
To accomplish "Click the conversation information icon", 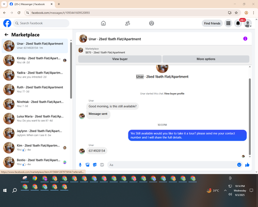I will 245,39.
